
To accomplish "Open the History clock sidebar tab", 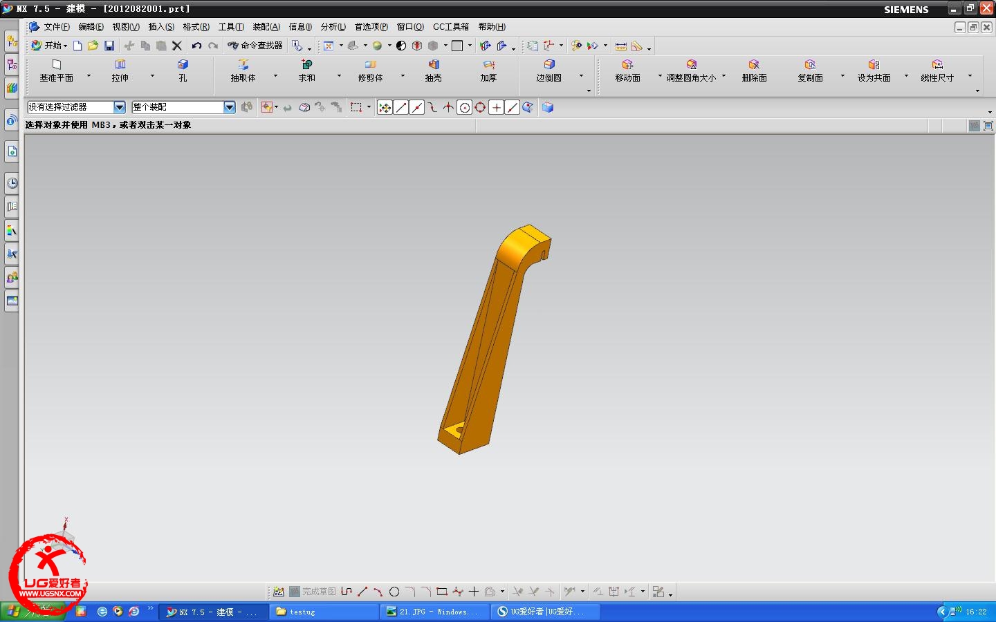I will (12, 183).
